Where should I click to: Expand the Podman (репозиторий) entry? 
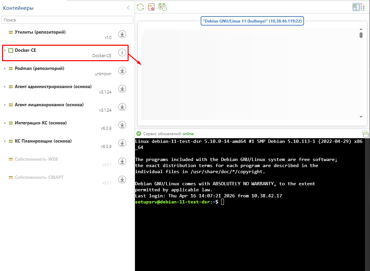5,68
